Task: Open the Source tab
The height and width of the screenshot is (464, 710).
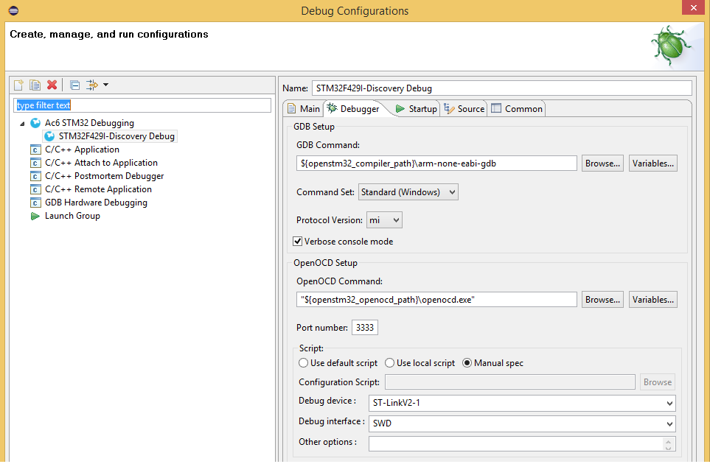Action: pyautogui.click(x=464, y=109)
